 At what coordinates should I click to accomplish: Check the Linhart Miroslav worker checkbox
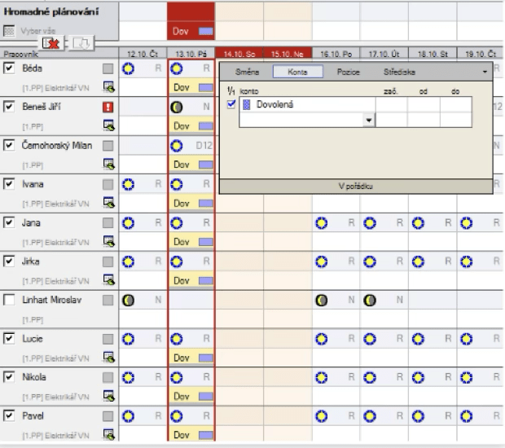(x=9, y=300)
